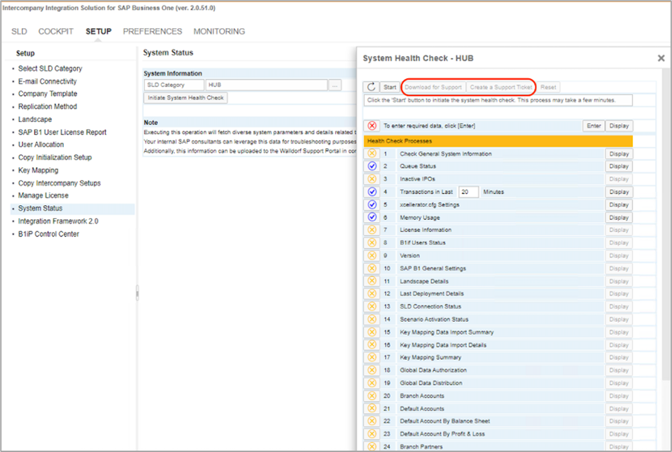672x452 pixels.
Task: Click blue check icon for xcellerator.cfg Settings
Action: pos(372,204)
